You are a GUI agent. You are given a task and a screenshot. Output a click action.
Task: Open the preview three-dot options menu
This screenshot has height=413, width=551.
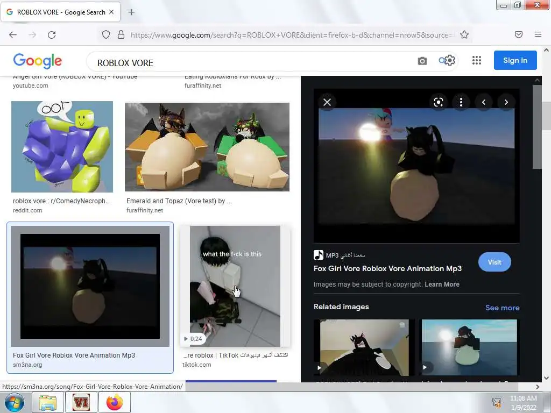pyautogui.click(x=461, y=102)
